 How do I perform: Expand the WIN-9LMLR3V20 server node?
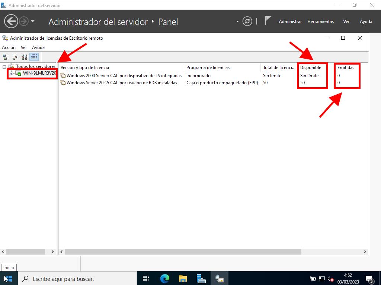[11, 73]
